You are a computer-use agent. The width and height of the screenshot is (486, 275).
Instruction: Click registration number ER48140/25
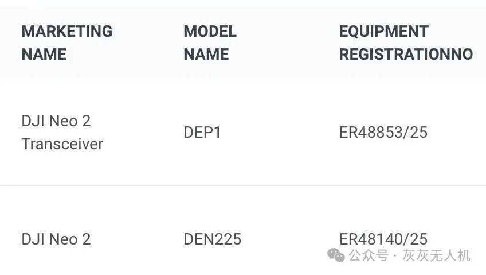click(383, 238)
